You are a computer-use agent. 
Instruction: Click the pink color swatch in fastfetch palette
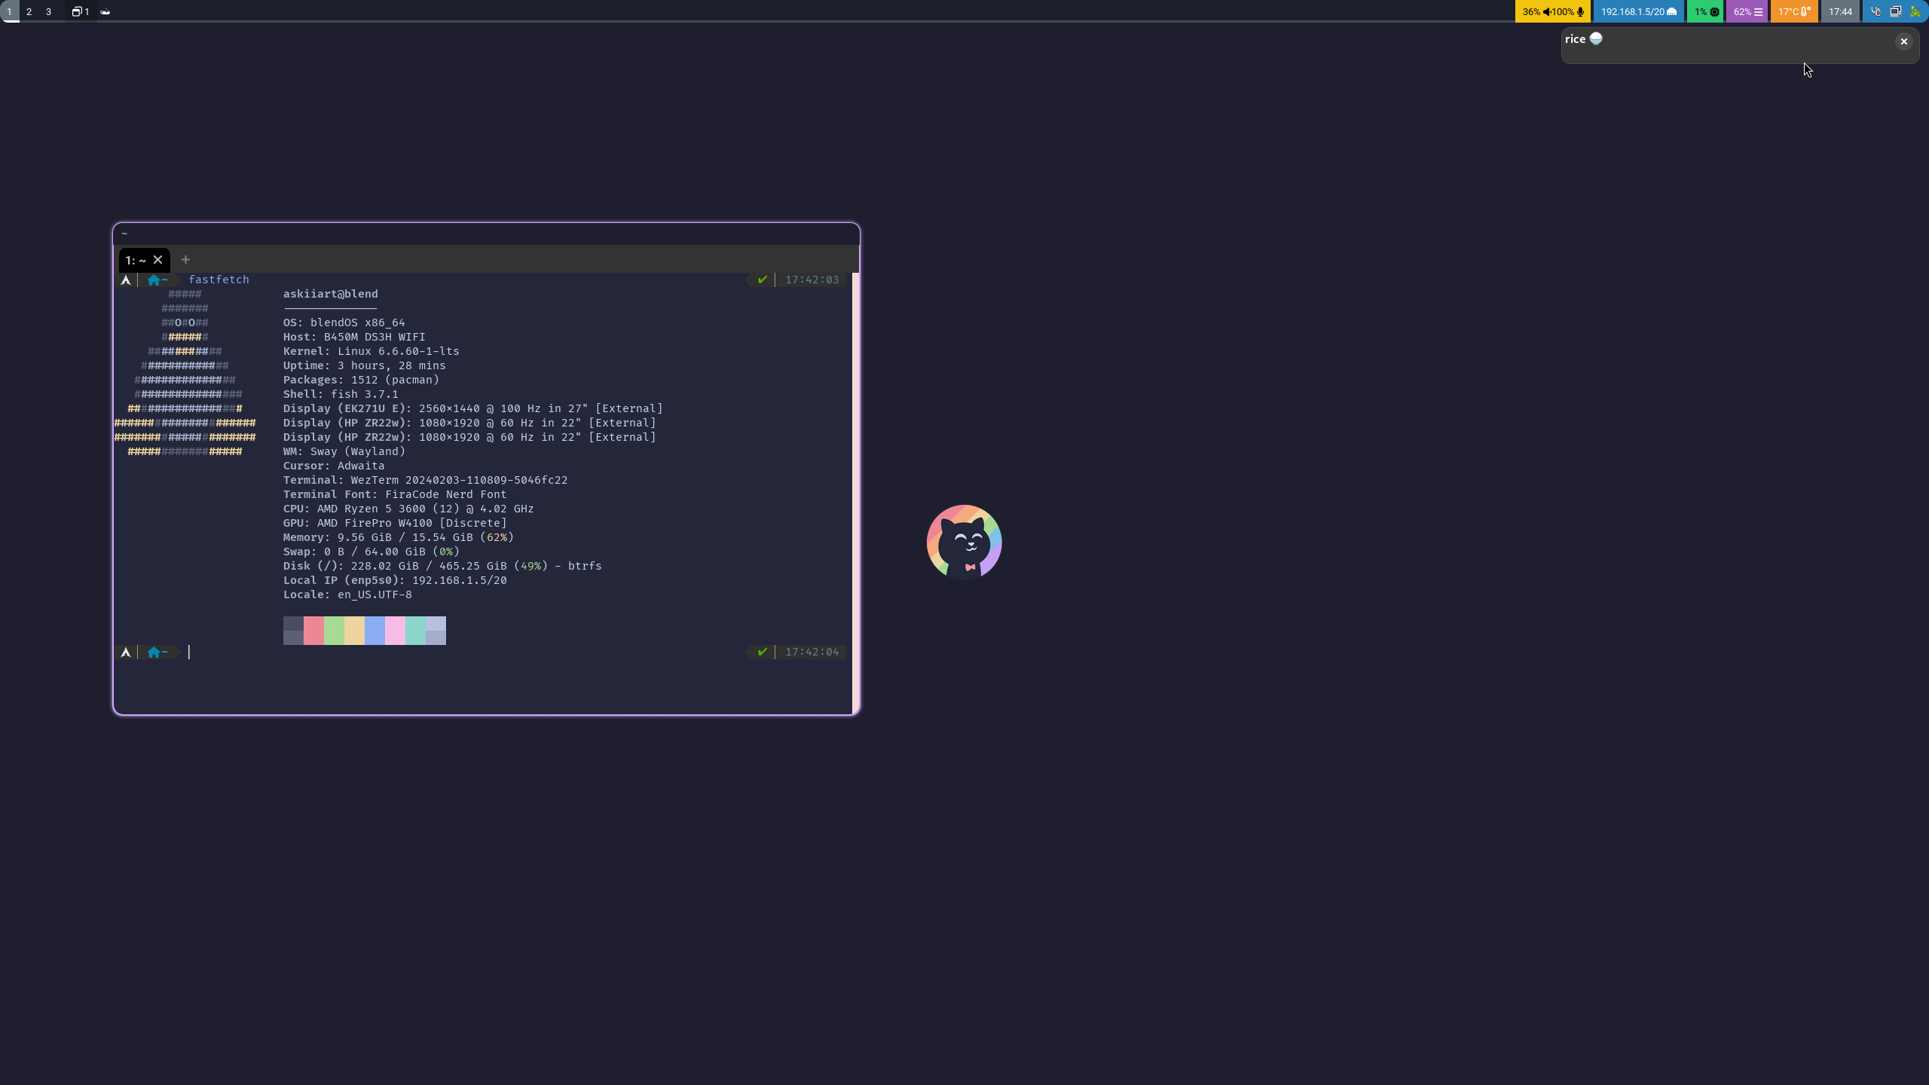click(x=395, y=631)
